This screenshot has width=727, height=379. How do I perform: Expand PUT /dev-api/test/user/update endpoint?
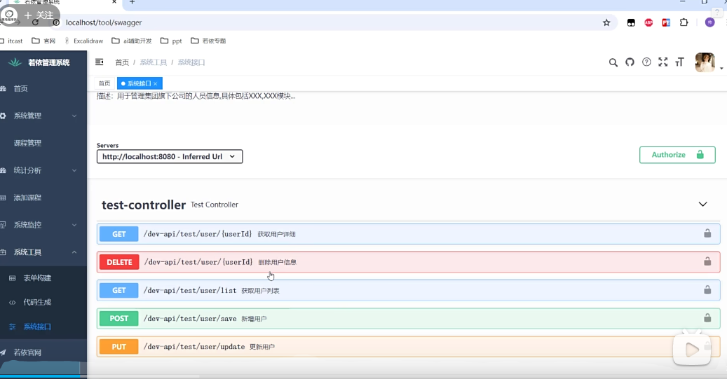409,347
